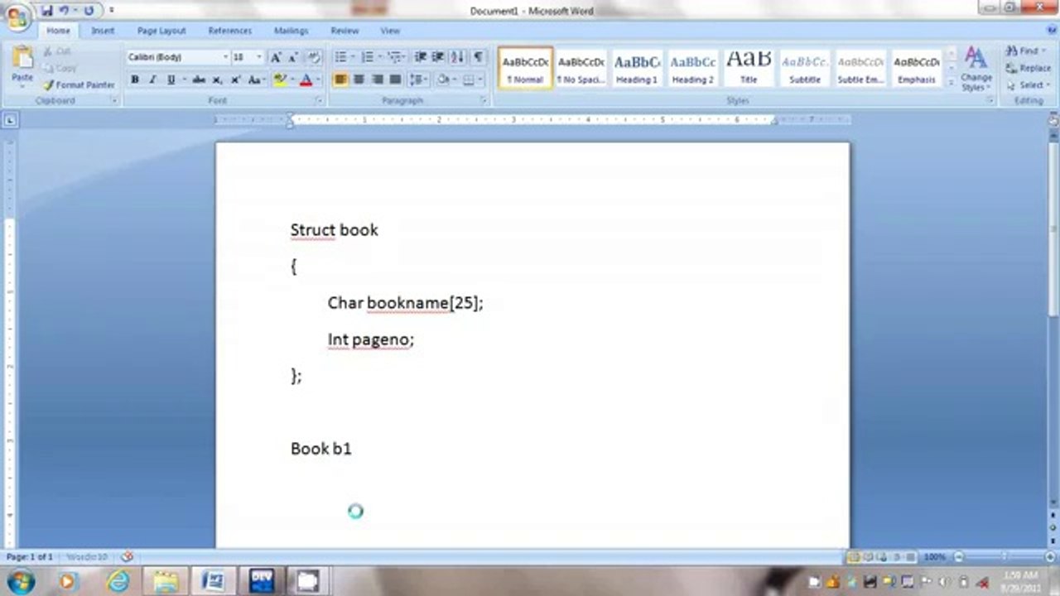Image resolution: width=1060 pixels, height=596 pixels.
Task: Click the Format Painter tool
Action: (x=79, y=85)
